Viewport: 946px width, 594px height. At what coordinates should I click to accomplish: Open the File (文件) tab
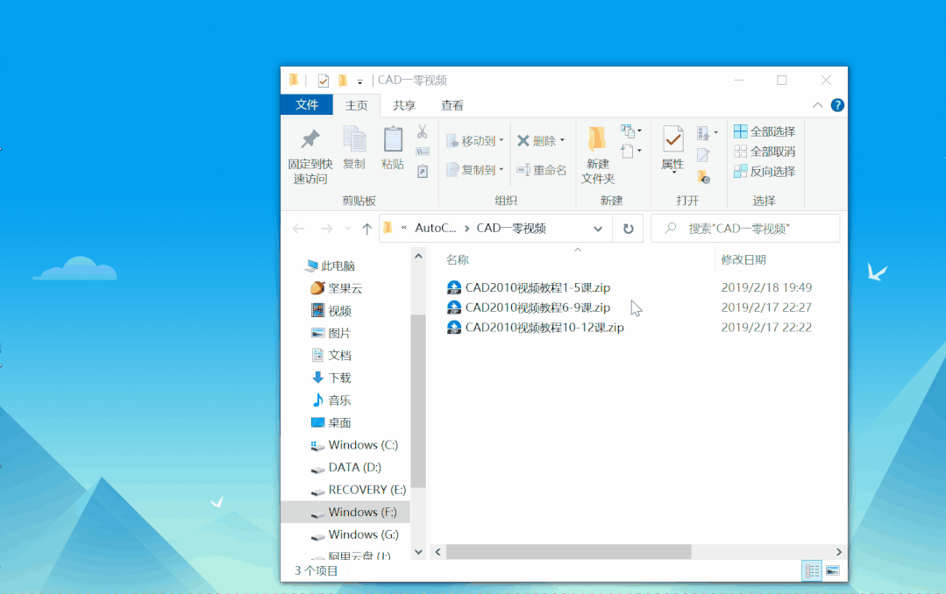coord(307,105)
